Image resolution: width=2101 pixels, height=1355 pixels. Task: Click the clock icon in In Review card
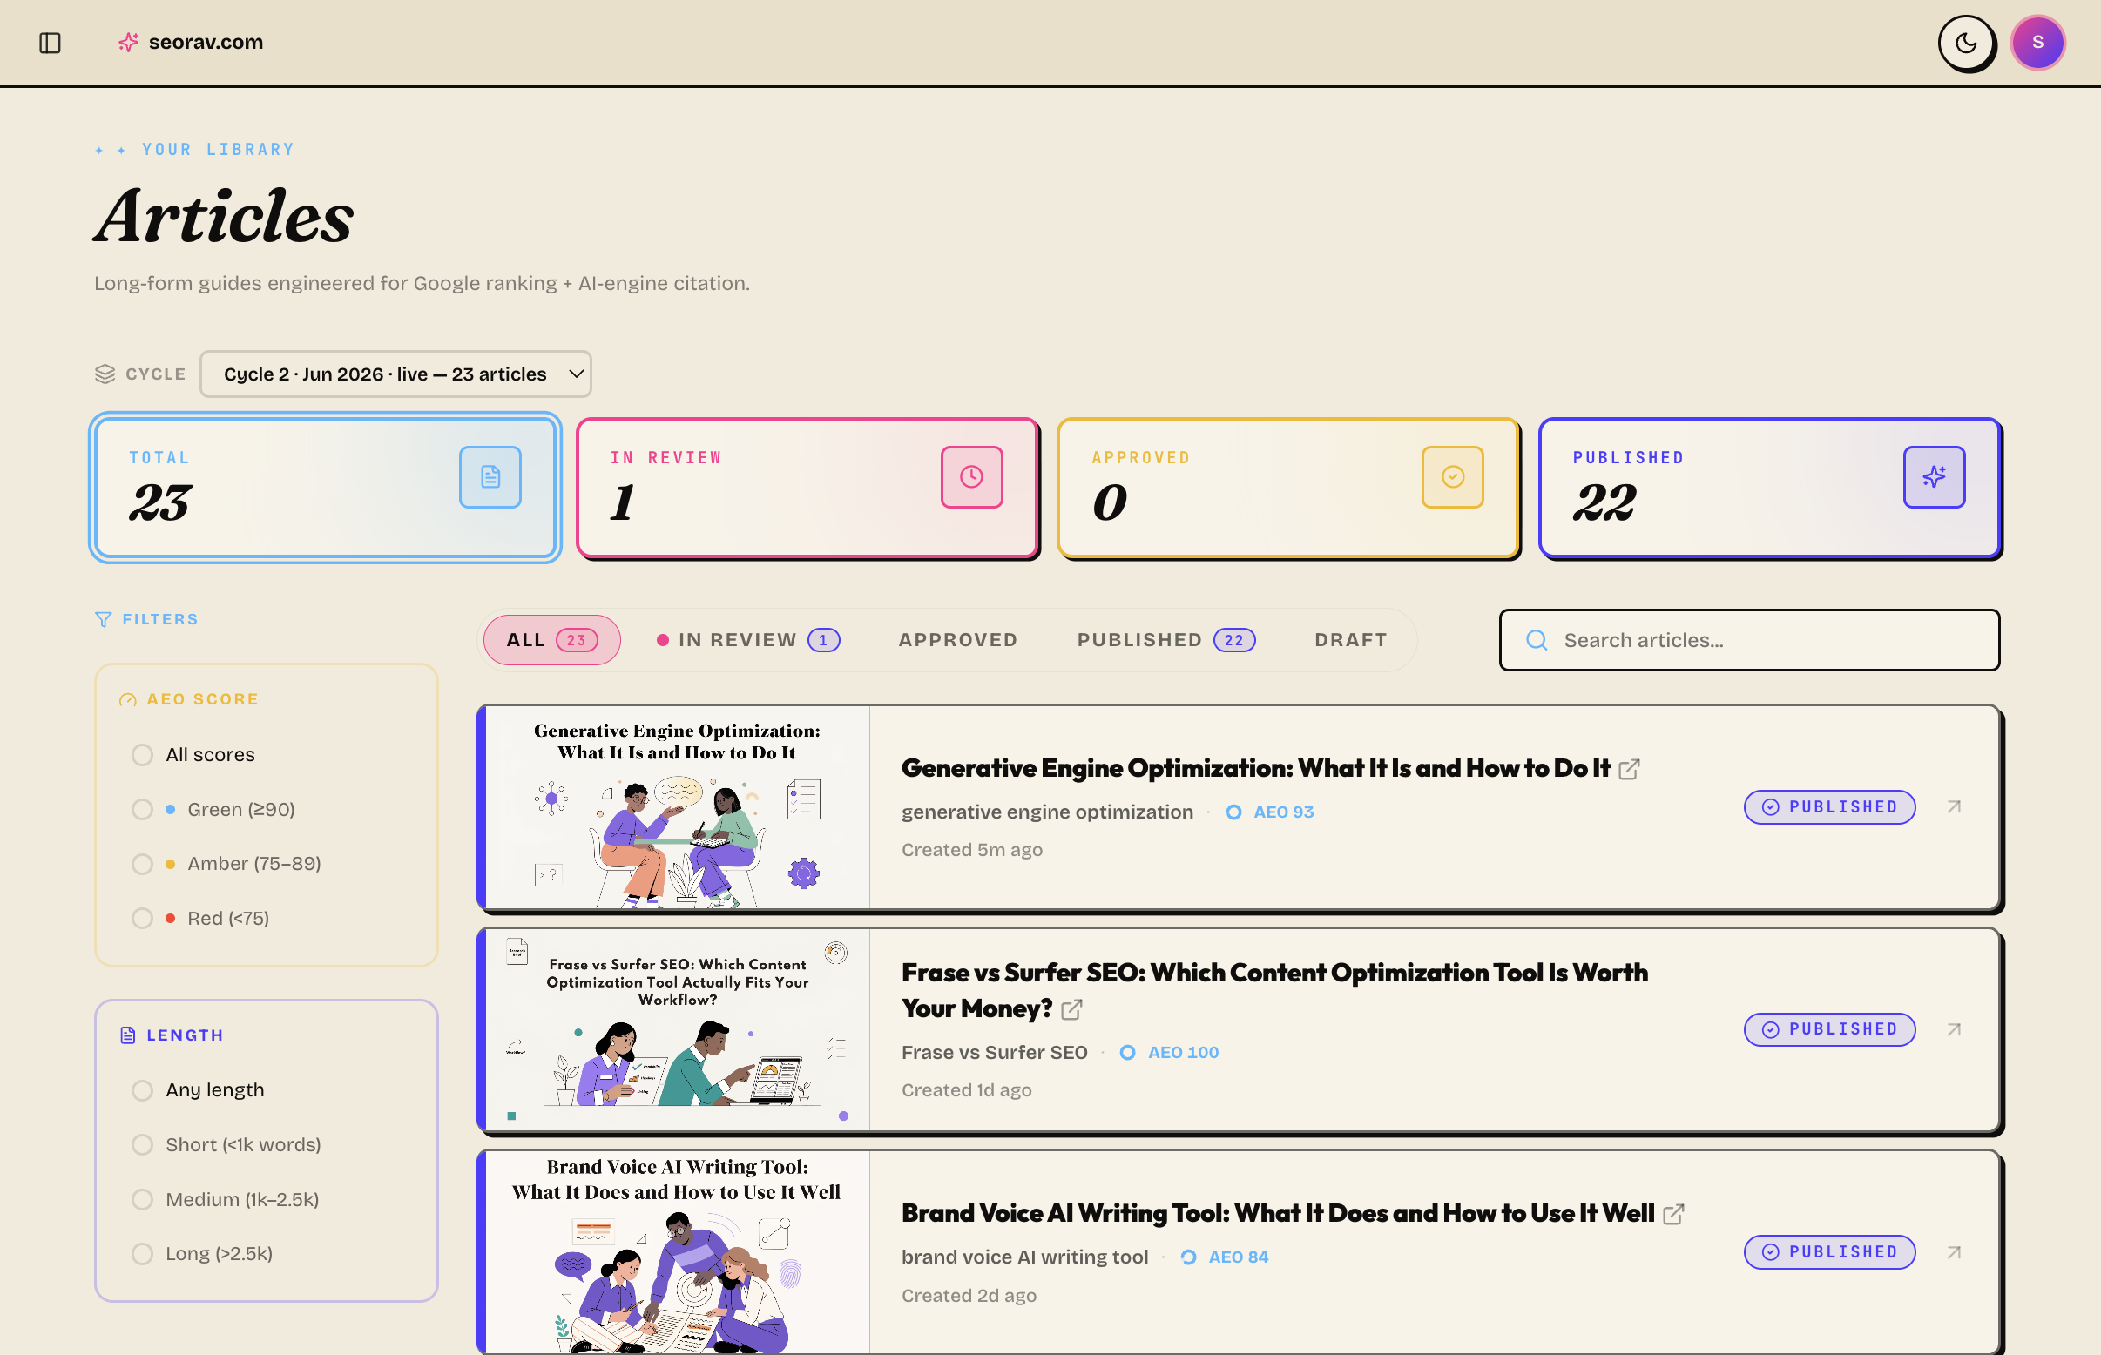(972, 477)
